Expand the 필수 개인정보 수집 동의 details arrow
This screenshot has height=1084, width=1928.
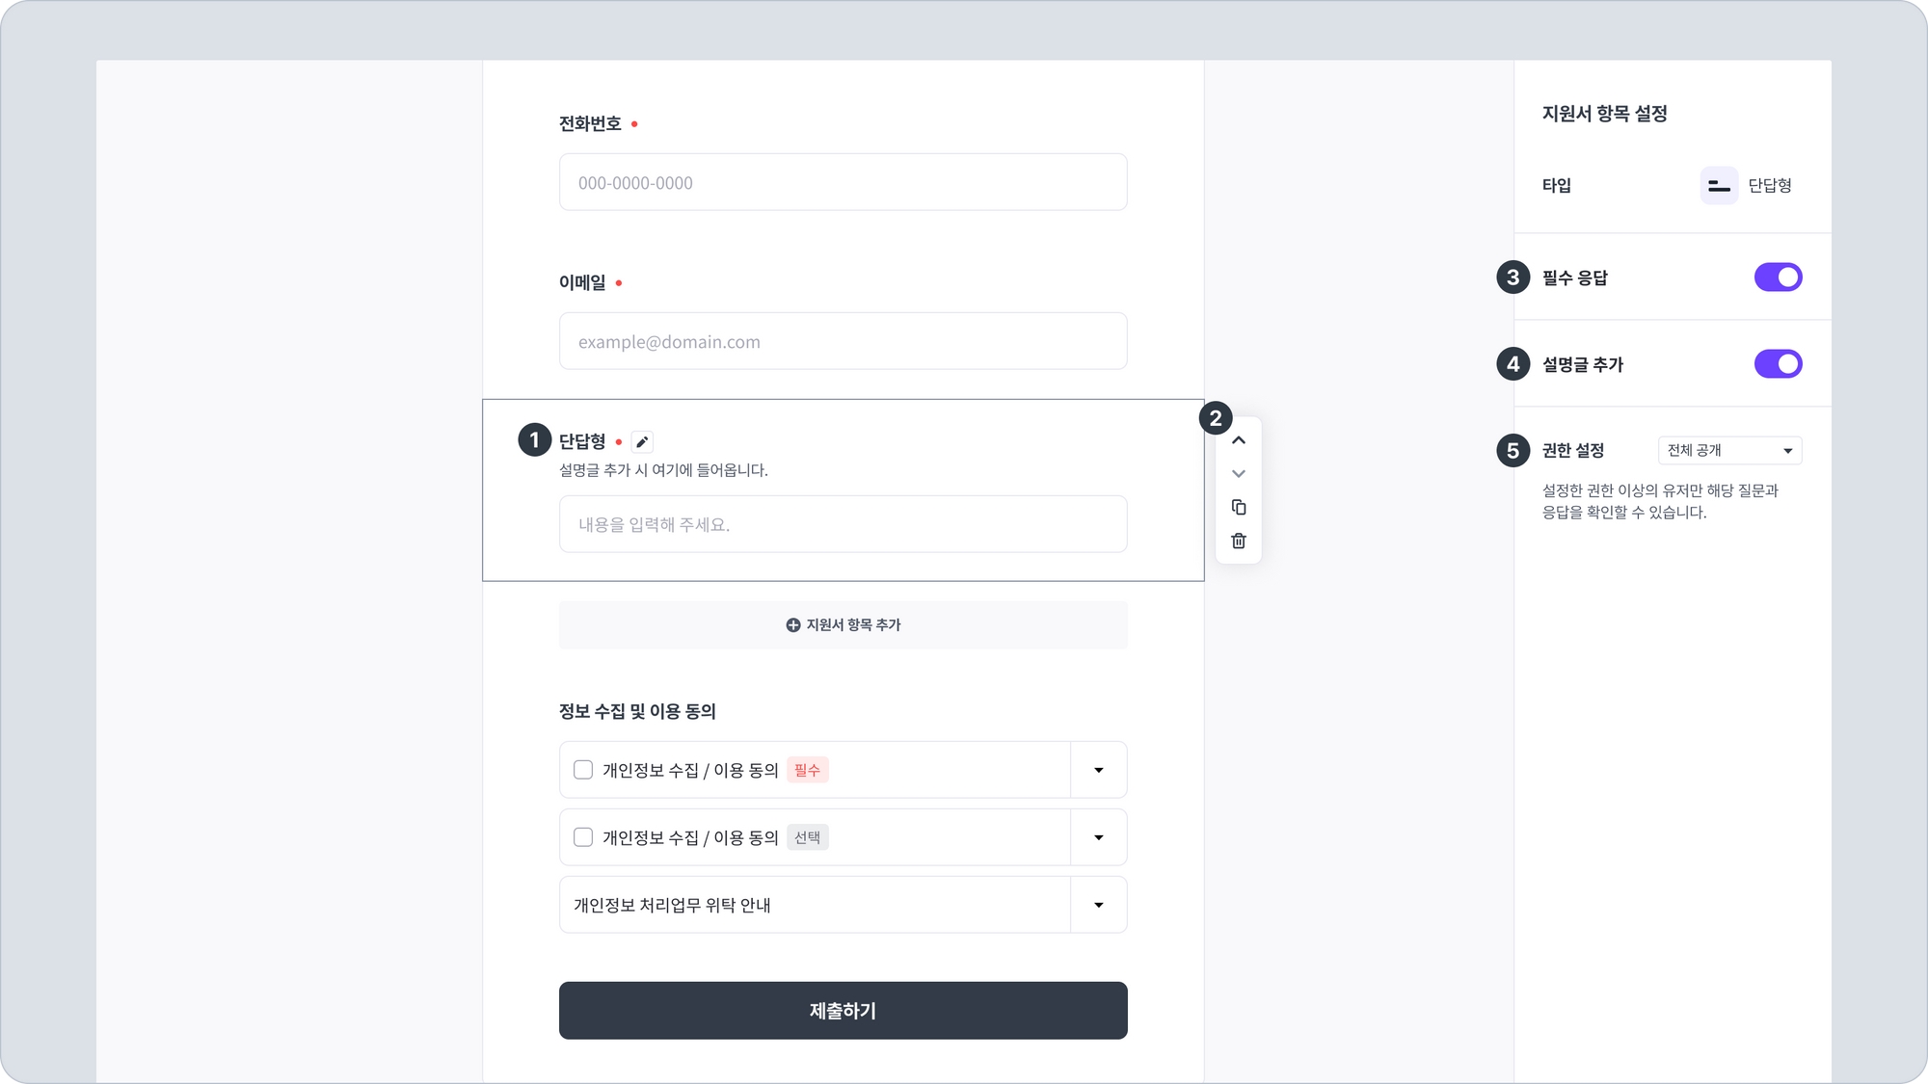[1098, 770]
